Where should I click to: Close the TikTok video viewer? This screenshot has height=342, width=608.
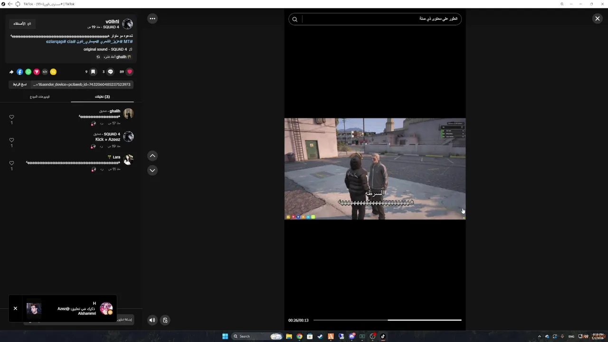click(597, 19)
